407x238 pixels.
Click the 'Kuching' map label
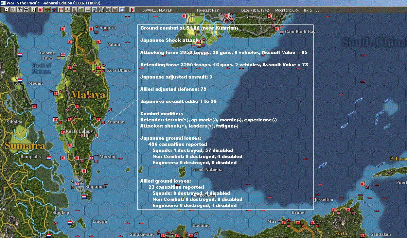[x=201, y=225]
